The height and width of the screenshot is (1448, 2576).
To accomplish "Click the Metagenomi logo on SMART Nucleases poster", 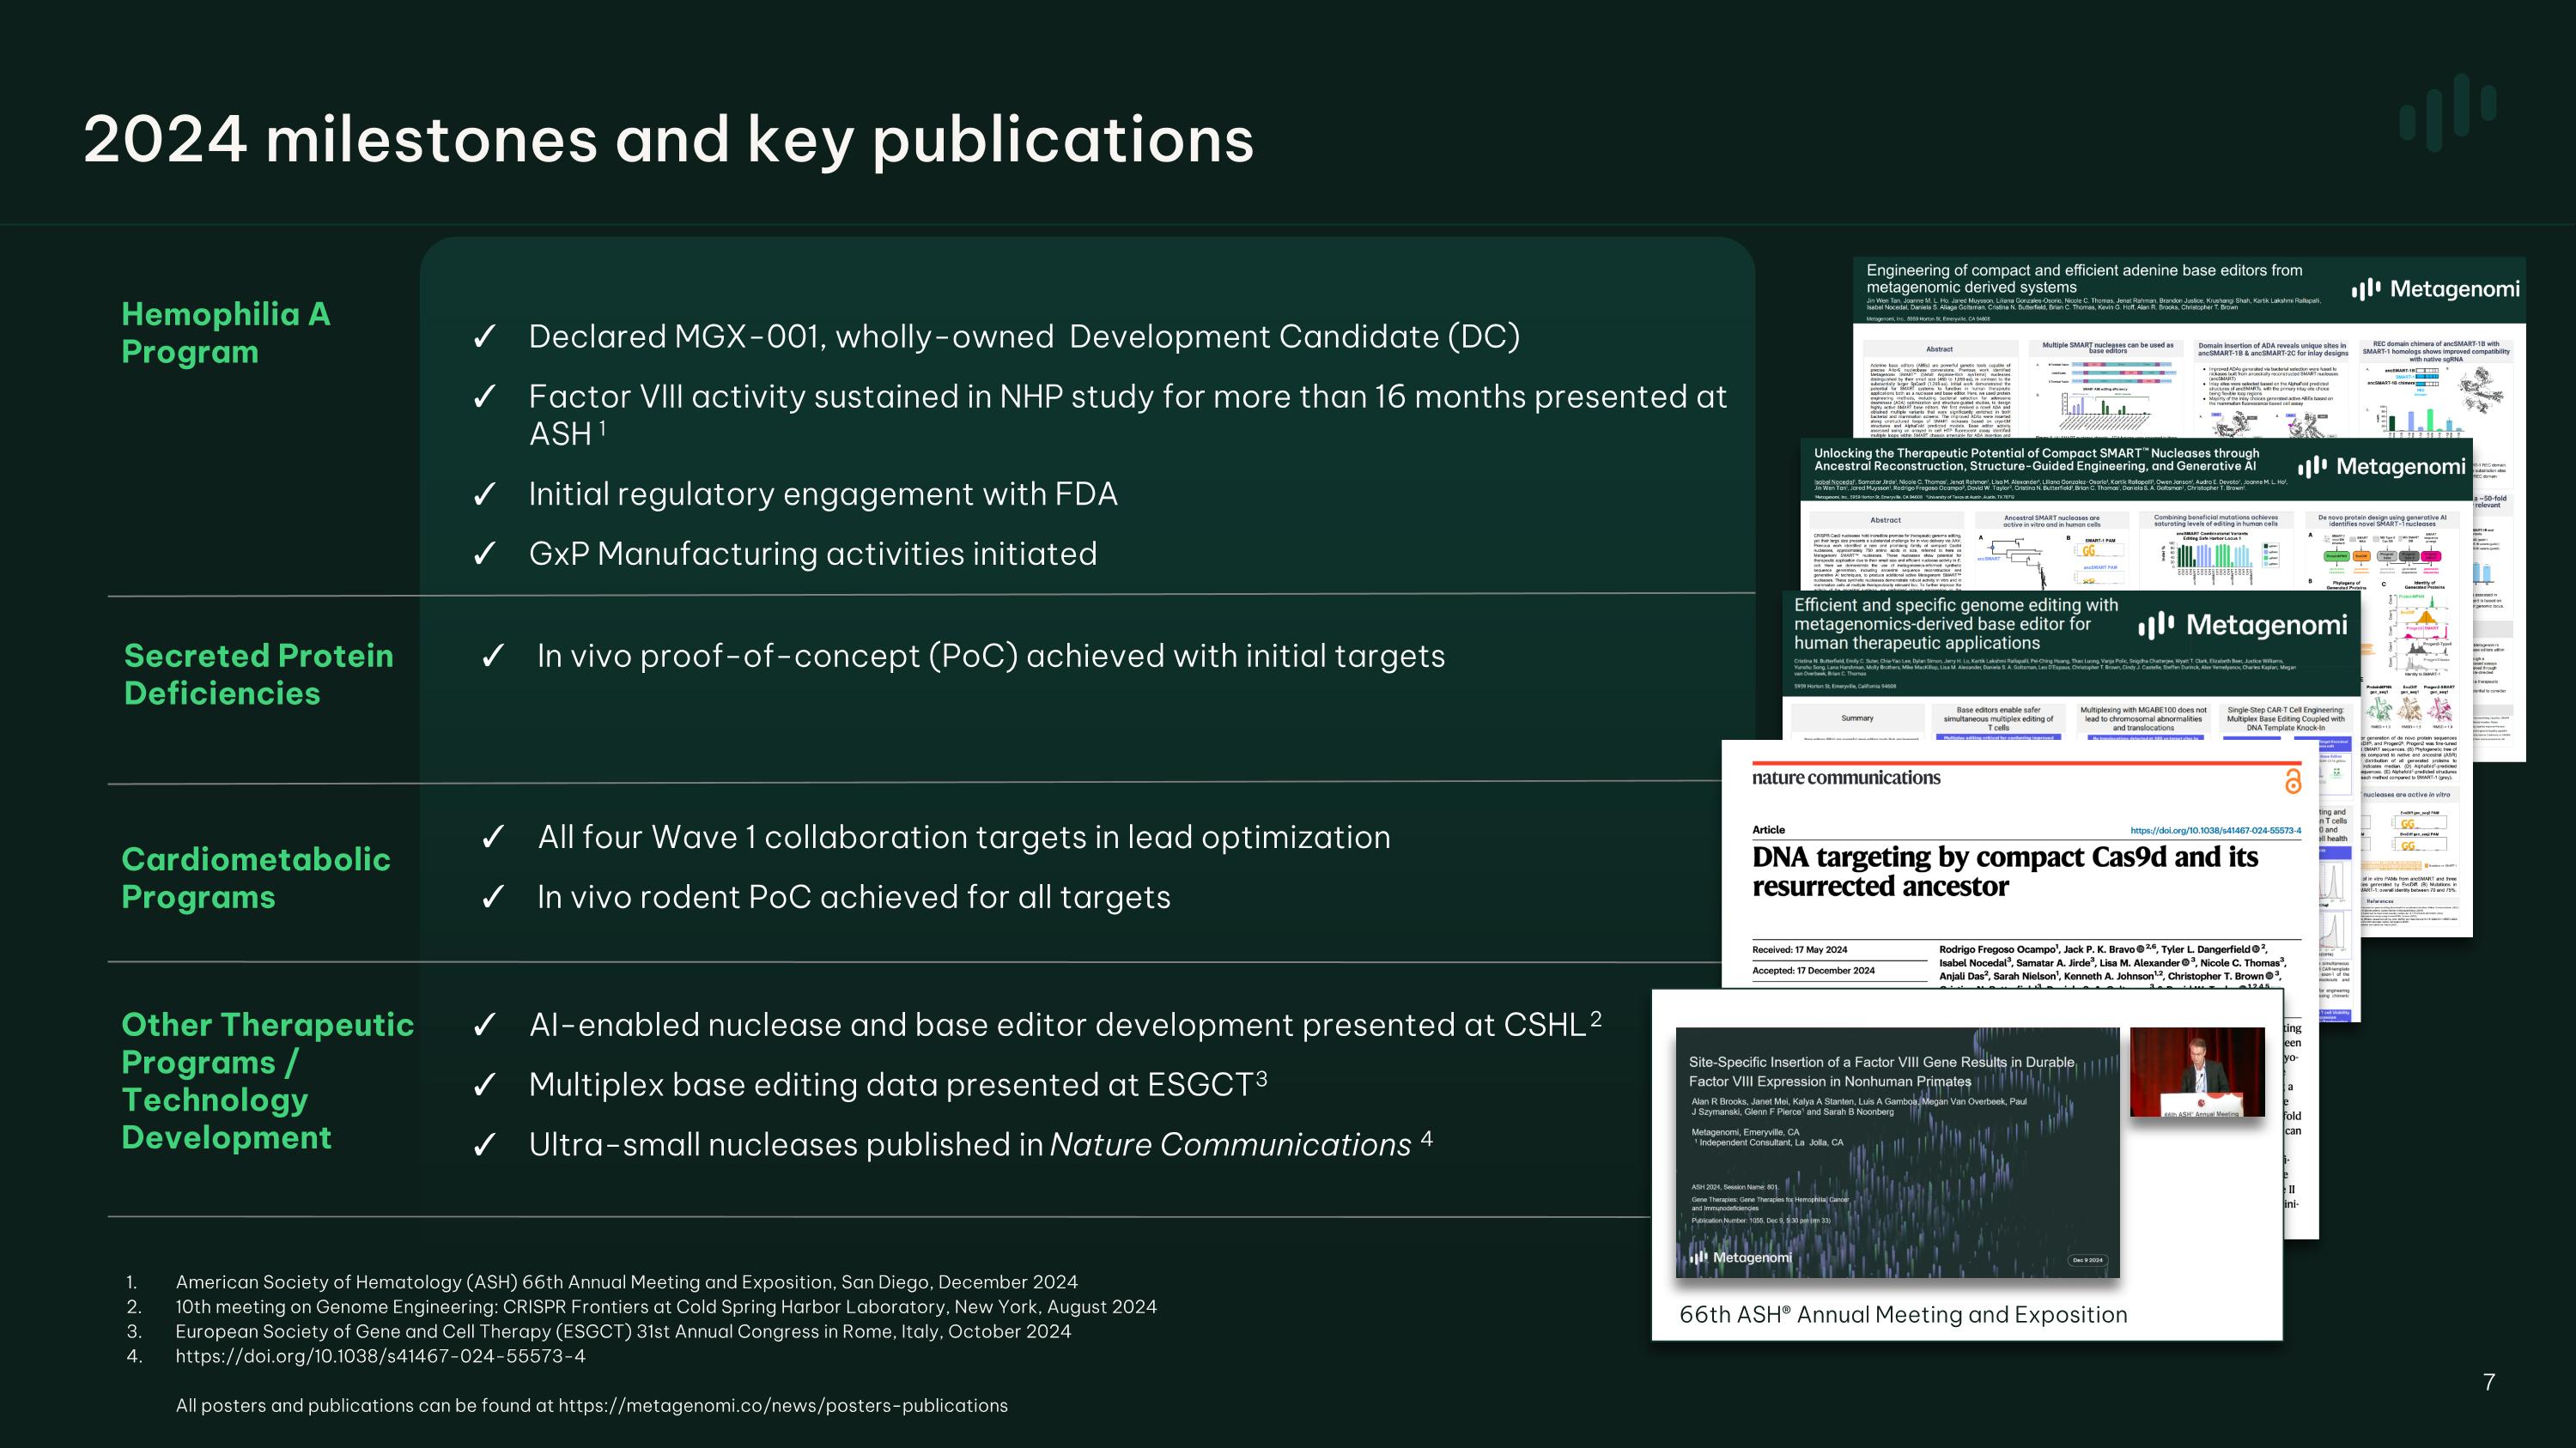I will 2383,466.
